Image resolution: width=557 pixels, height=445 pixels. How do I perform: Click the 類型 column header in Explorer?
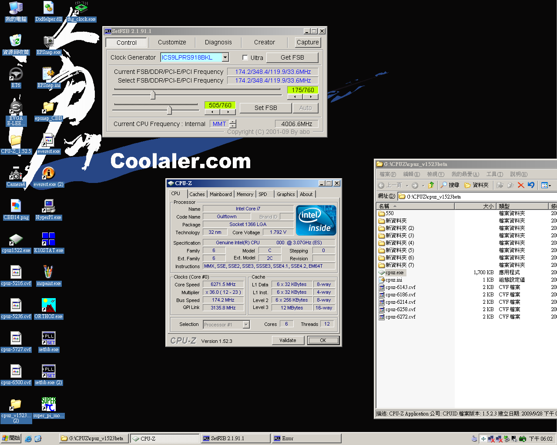pyautogui.click(x=523, y=206)
